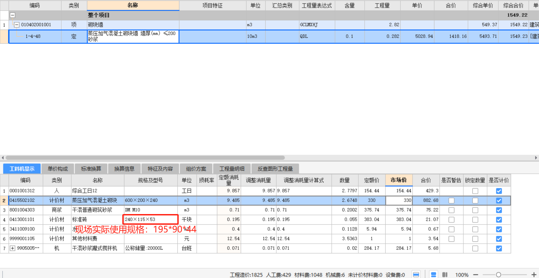
Task: Open the 标准换算 tab
Action: click(91, 169)
